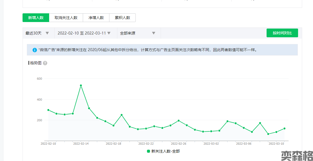This screenshot has height=161, width=313.
Task: Select the data point above 2022-02-26
Action: (x=179, y=120)
